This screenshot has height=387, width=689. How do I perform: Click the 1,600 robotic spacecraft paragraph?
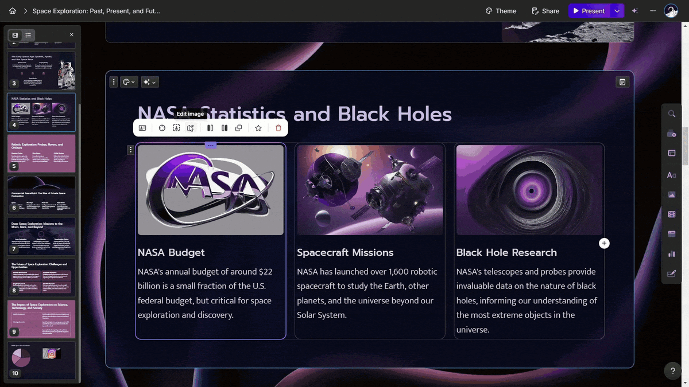[x=367, y=293]
